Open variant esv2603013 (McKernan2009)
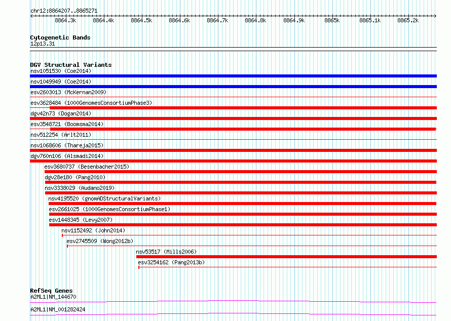 pyautogui.click(x=68, y=92)
